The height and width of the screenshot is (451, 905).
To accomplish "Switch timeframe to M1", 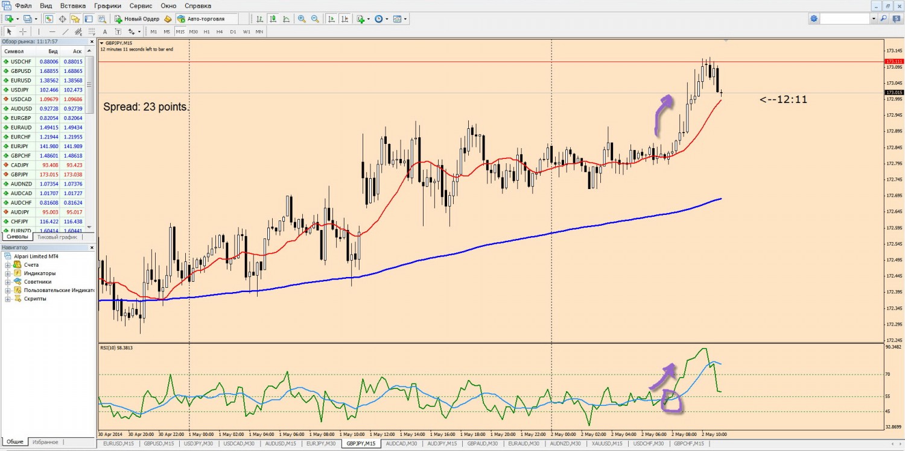I will 154,31.
